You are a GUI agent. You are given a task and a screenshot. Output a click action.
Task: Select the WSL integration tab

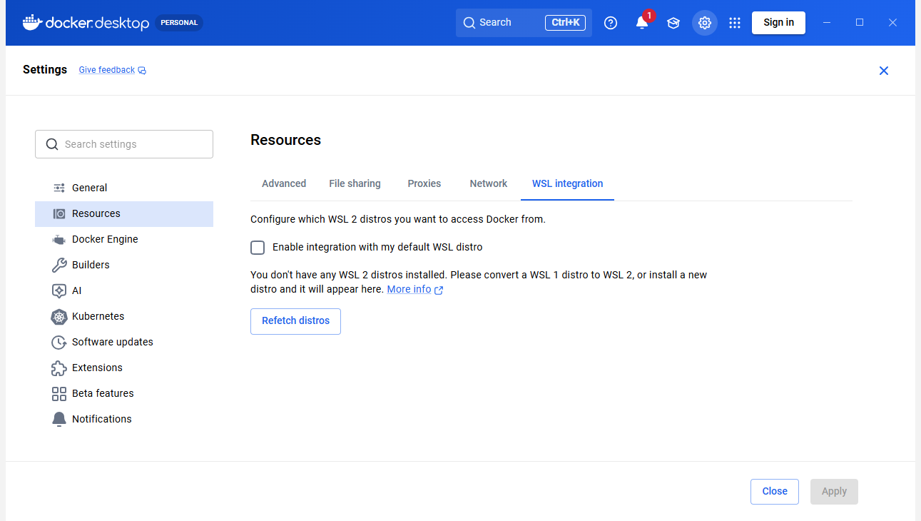pyautogui.click(x=568, y=183)
